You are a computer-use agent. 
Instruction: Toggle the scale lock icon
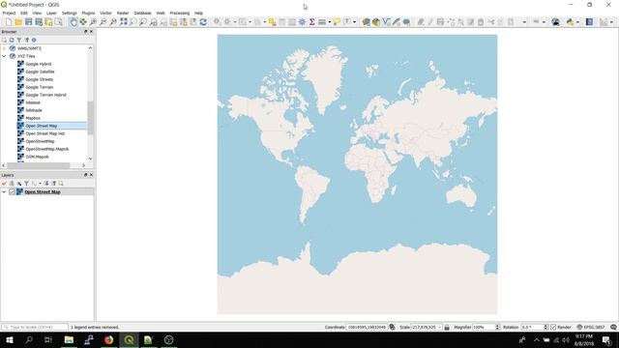[x=447, y=327]
